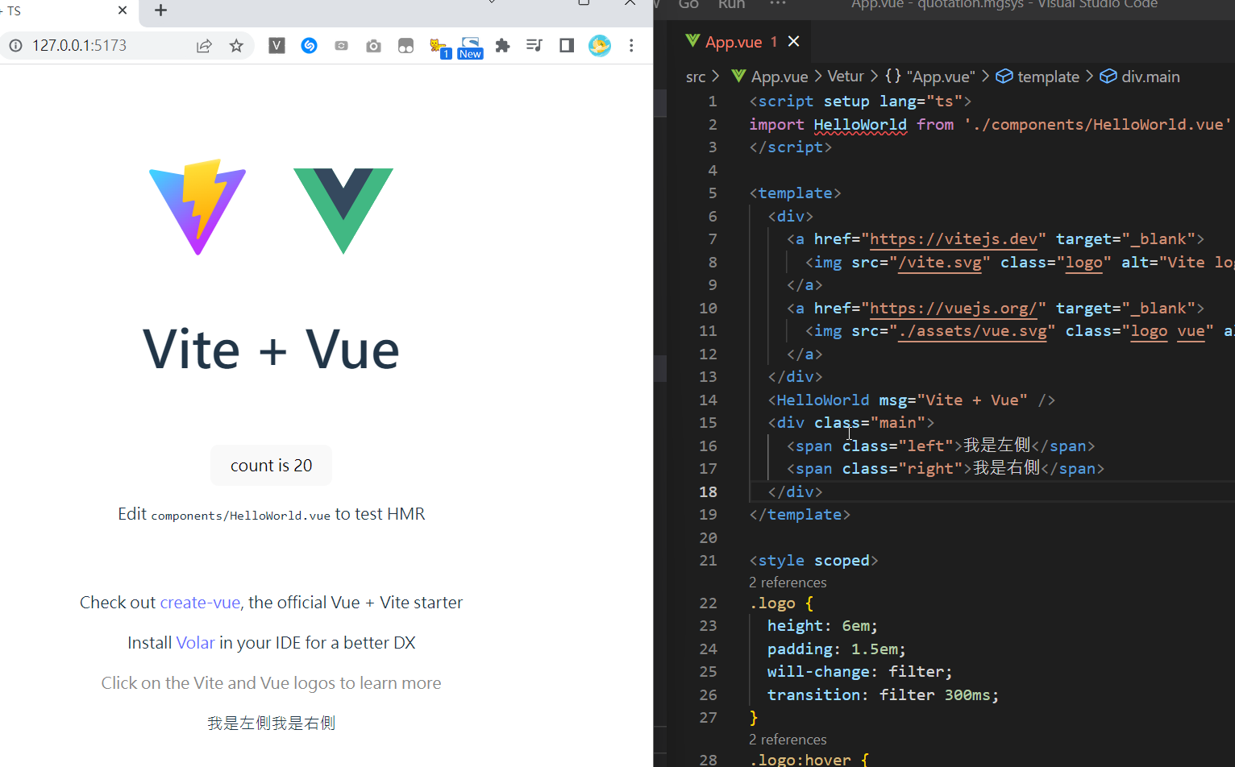Click the will-change: filter declaration
Screen dimensions: 1235x767
pos(860,672)
